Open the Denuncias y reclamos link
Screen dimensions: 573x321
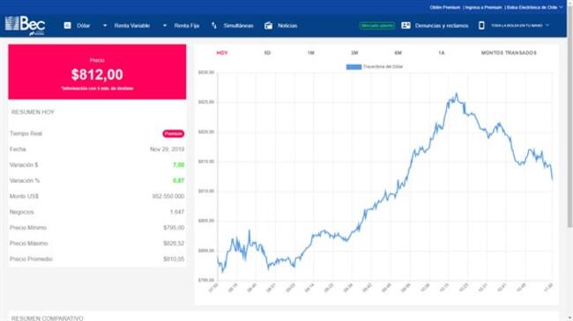pos(442,26)
